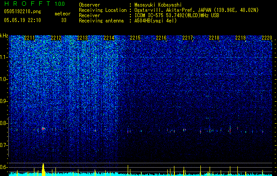Click the "Receiving Location" label

point(103,10)
